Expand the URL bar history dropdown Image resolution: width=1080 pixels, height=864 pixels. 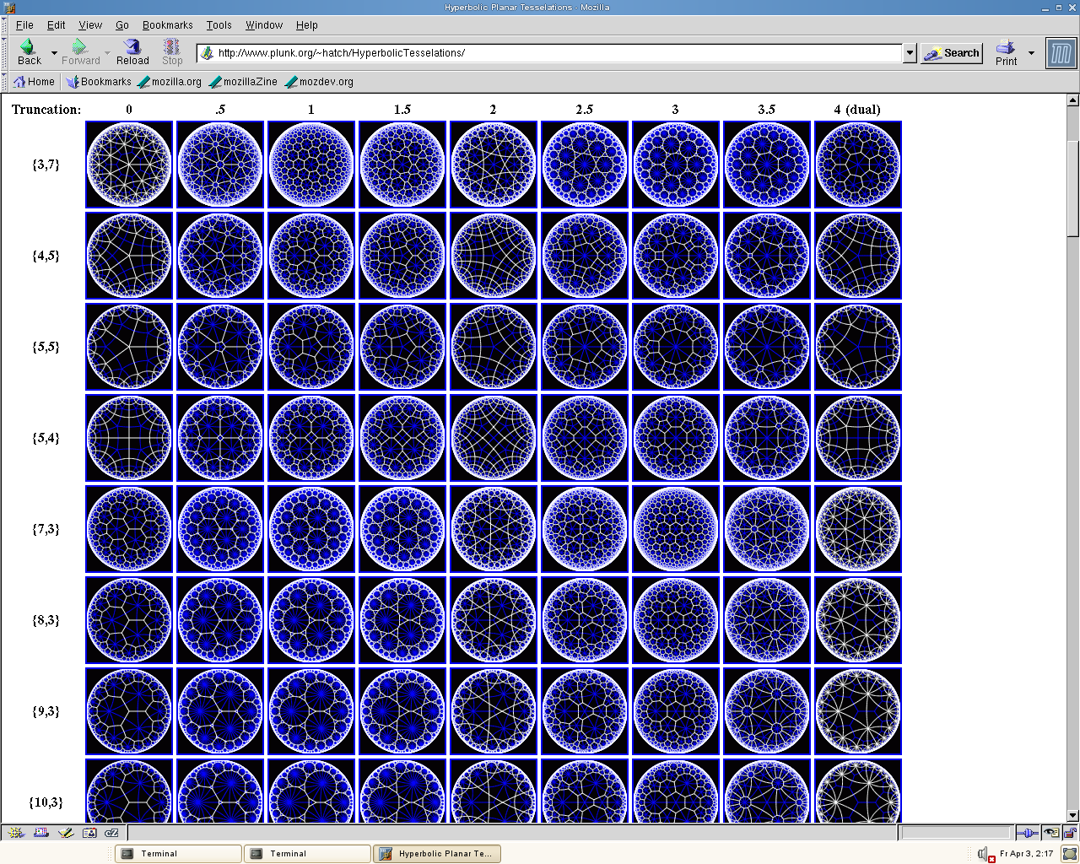(910, 53)
